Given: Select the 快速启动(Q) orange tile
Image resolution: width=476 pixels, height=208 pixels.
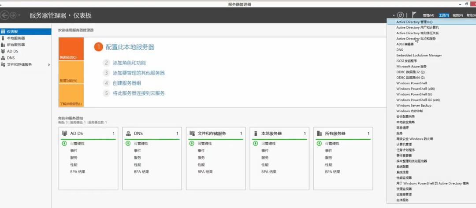Looking at the screenshot, I should tap(71, 49).
